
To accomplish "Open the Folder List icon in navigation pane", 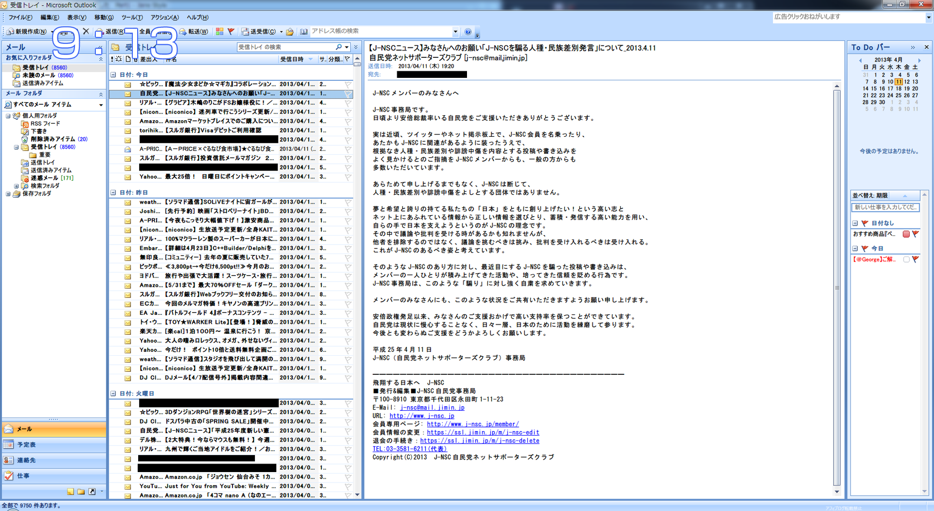I will [x=81, y=492].
